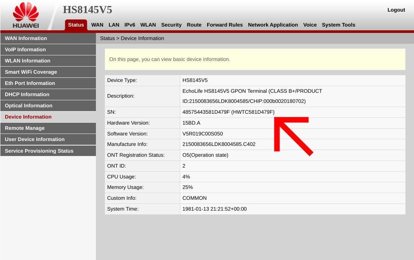Image resolution: width=414 pixels, height=260 pixels.
Task: Click Memory Usage value 25%
Action: [x=187, y=187]
